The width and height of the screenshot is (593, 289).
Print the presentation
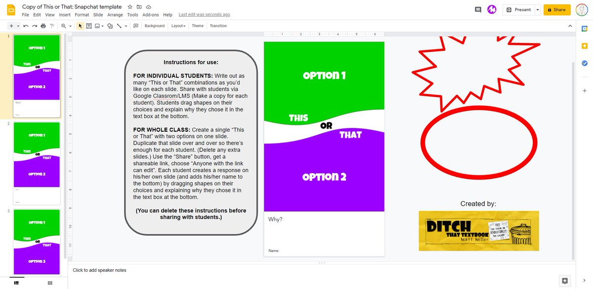pyautogui.click(x=43, y=26)
